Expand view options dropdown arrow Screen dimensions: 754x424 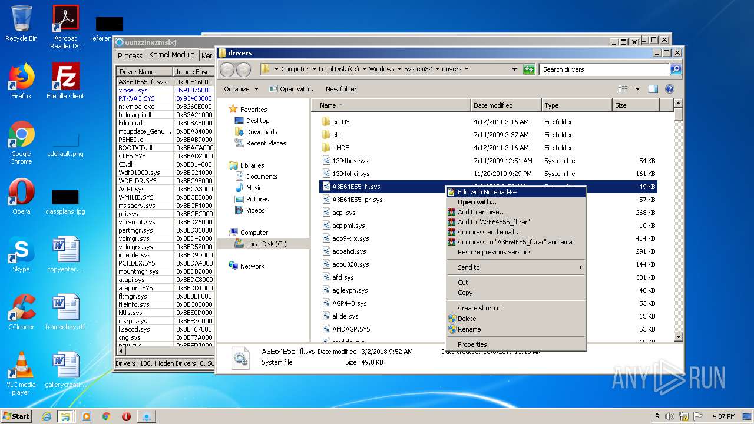637,89
